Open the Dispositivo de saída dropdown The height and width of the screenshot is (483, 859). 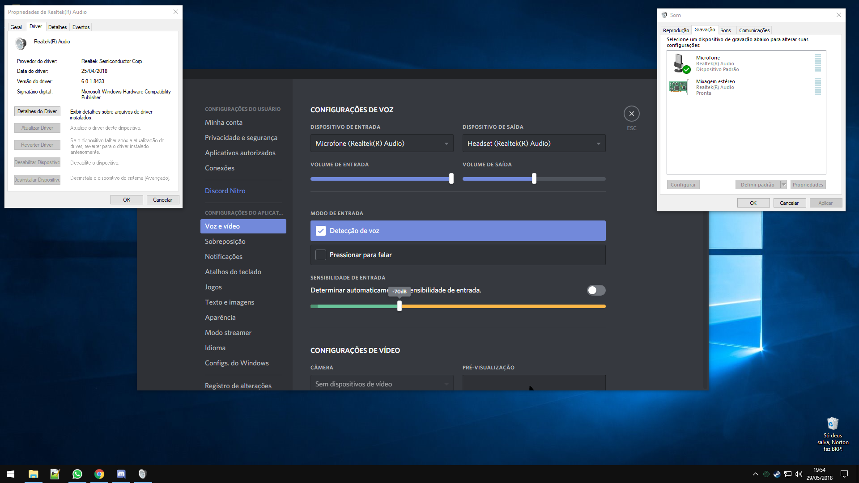click(534, 143)
